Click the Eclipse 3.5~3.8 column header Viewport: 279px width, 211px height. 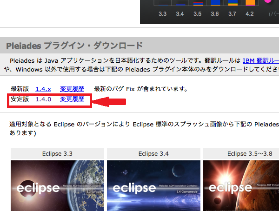241,153
